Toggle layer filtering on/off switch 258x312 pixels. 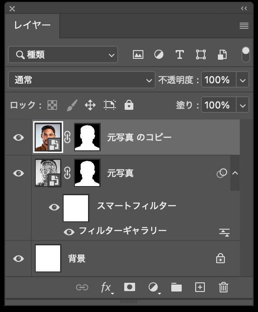pos(245,54)
